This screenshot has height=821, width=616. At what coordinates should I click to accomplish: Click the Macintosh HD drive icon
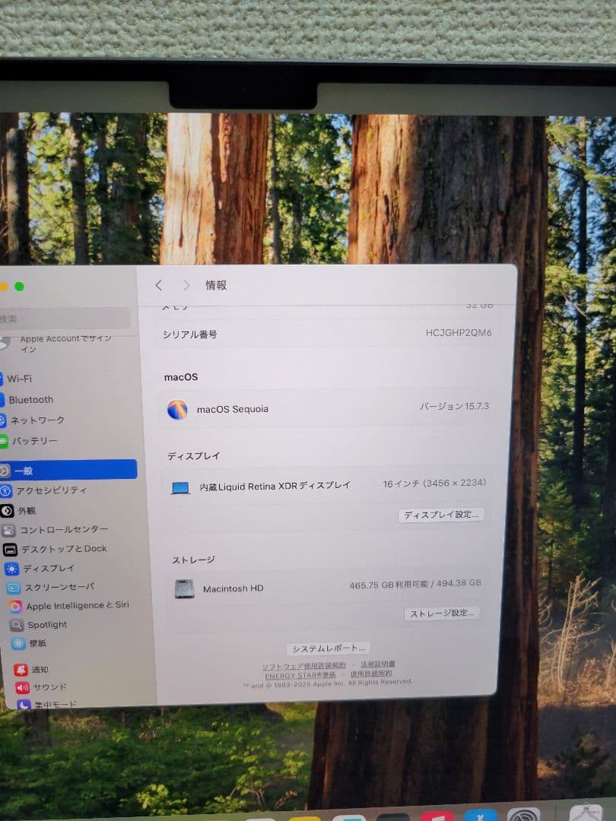pyautogui.click(x=184, y=589)
